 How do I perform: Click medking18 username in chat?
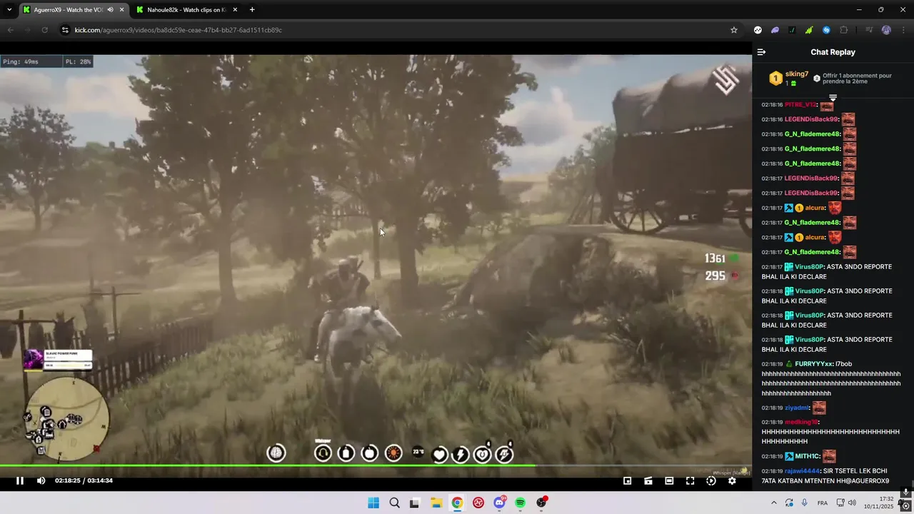coord(801,422)
